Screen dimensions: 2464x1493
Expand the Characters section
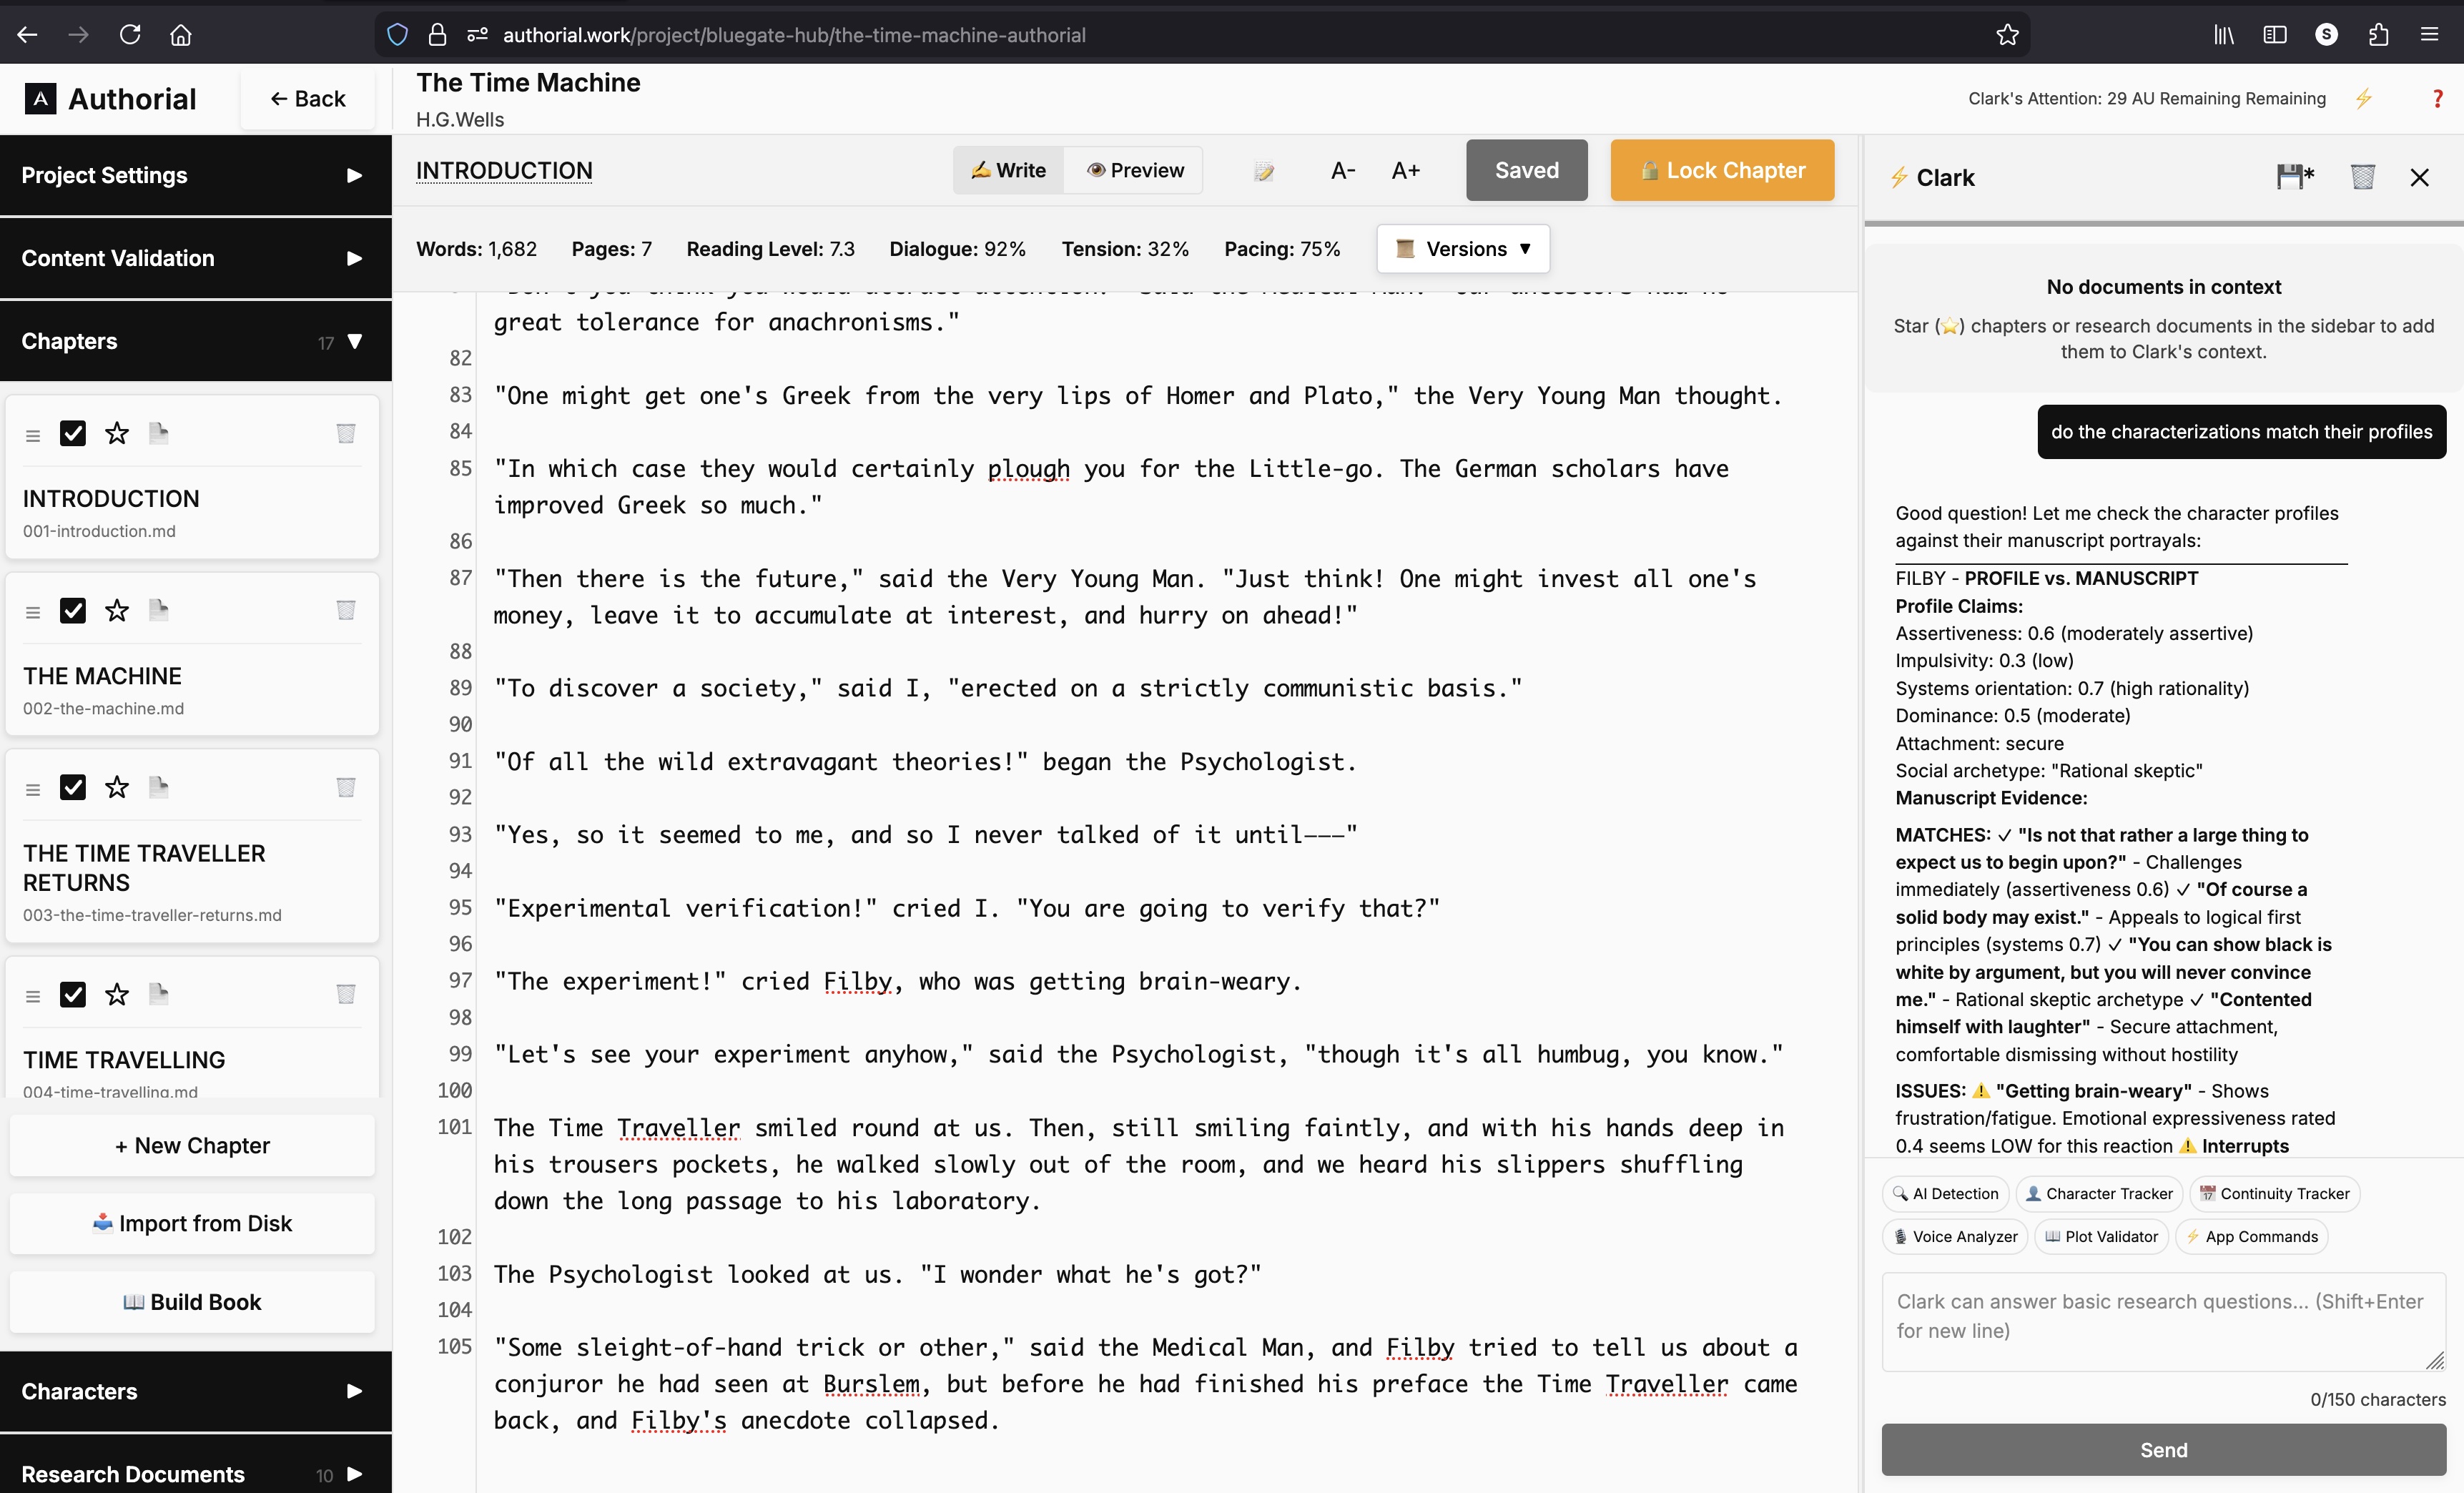(354, 1391)
